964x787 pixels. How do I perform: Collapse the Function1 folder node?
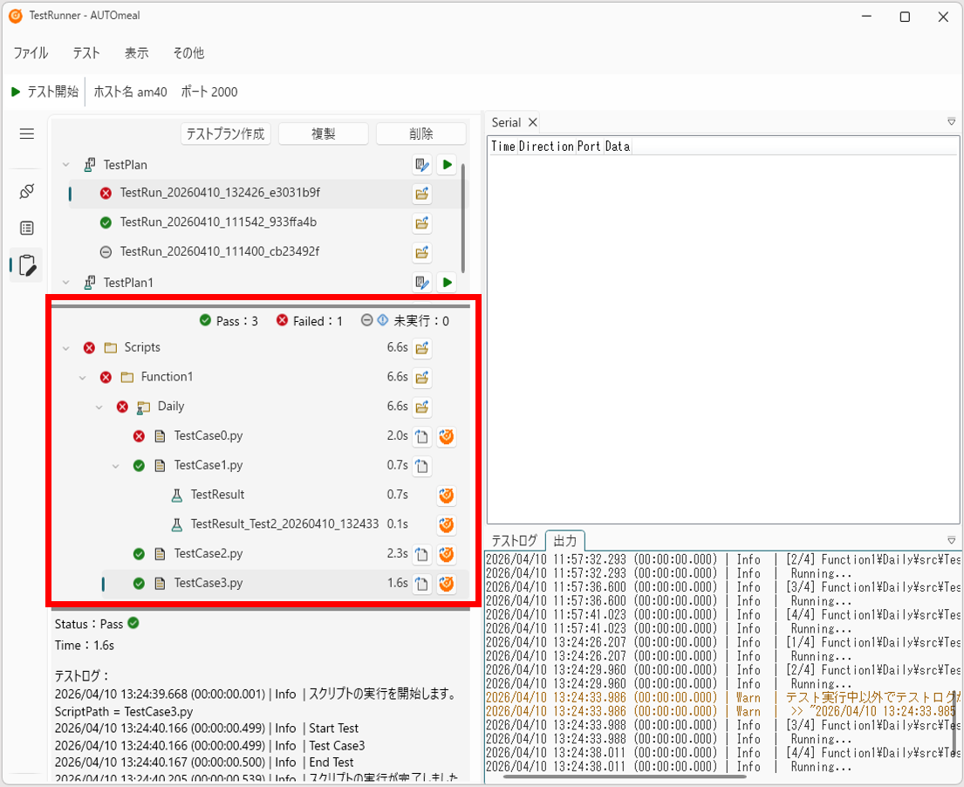coord(82,377)
